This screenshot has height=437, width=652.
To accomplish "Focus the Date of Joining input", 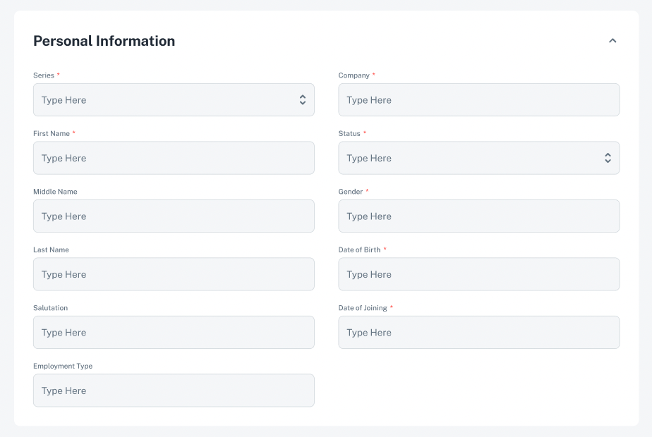I will click(x=478, y=333).
